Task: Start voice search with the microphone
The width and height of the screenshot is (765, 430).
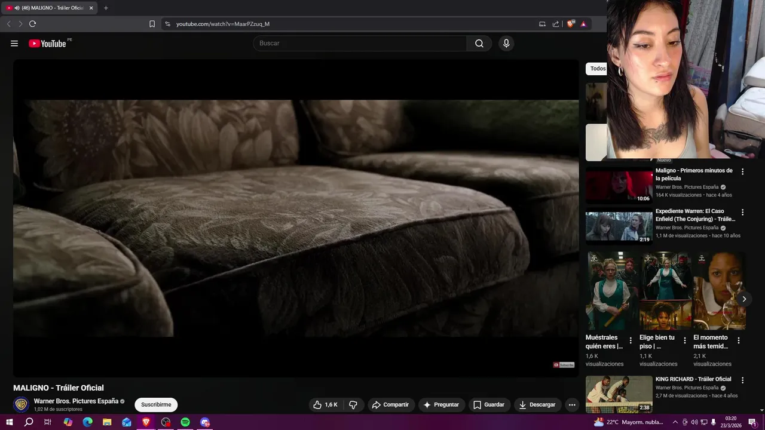Action: coord(506,43)
